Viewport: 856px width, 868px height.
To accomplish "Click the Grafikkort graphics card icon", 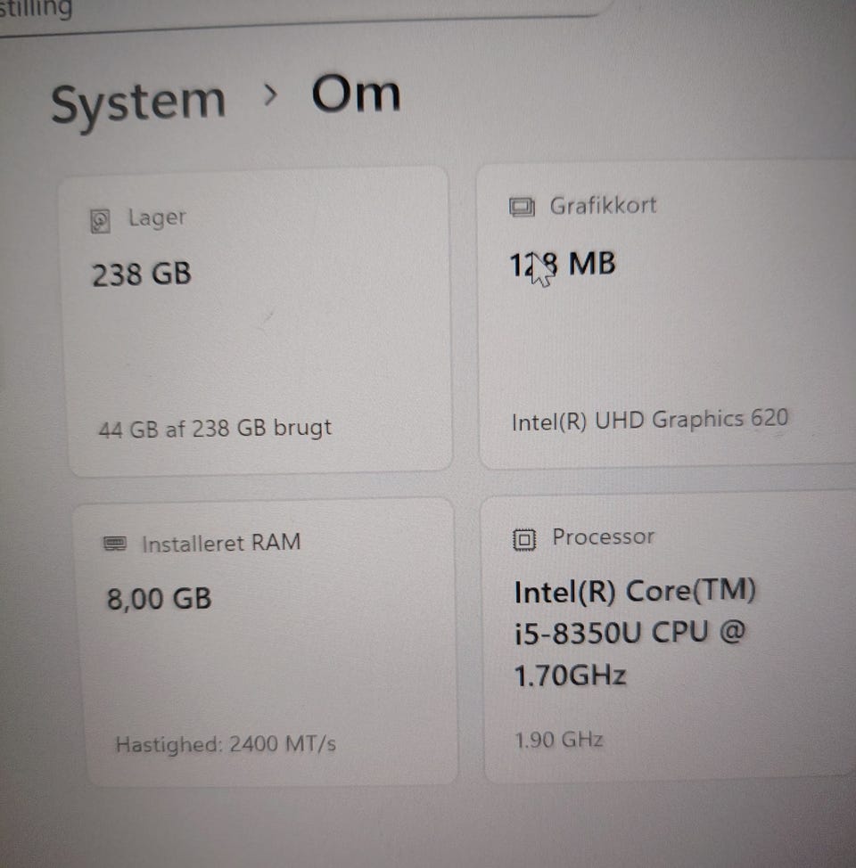I will 522,207.
